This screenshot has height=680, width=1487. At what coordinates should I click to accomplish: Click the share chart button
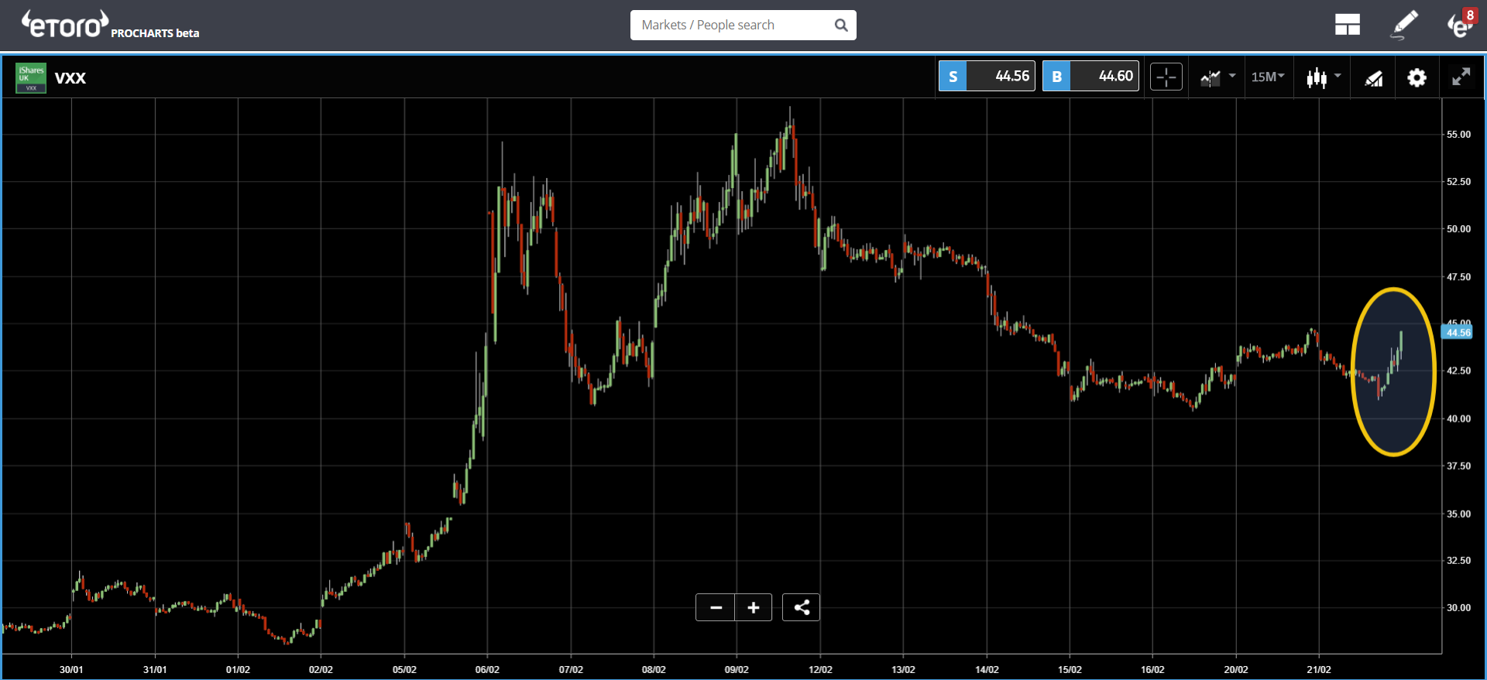[802, 607]
